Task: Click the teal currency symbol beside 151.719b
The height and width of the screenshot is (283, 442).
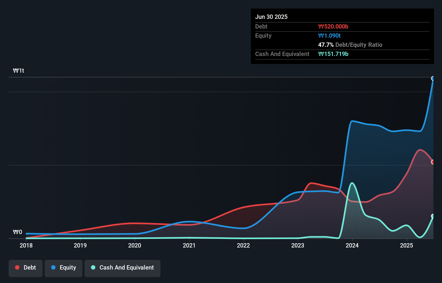Action: [321, 54]
